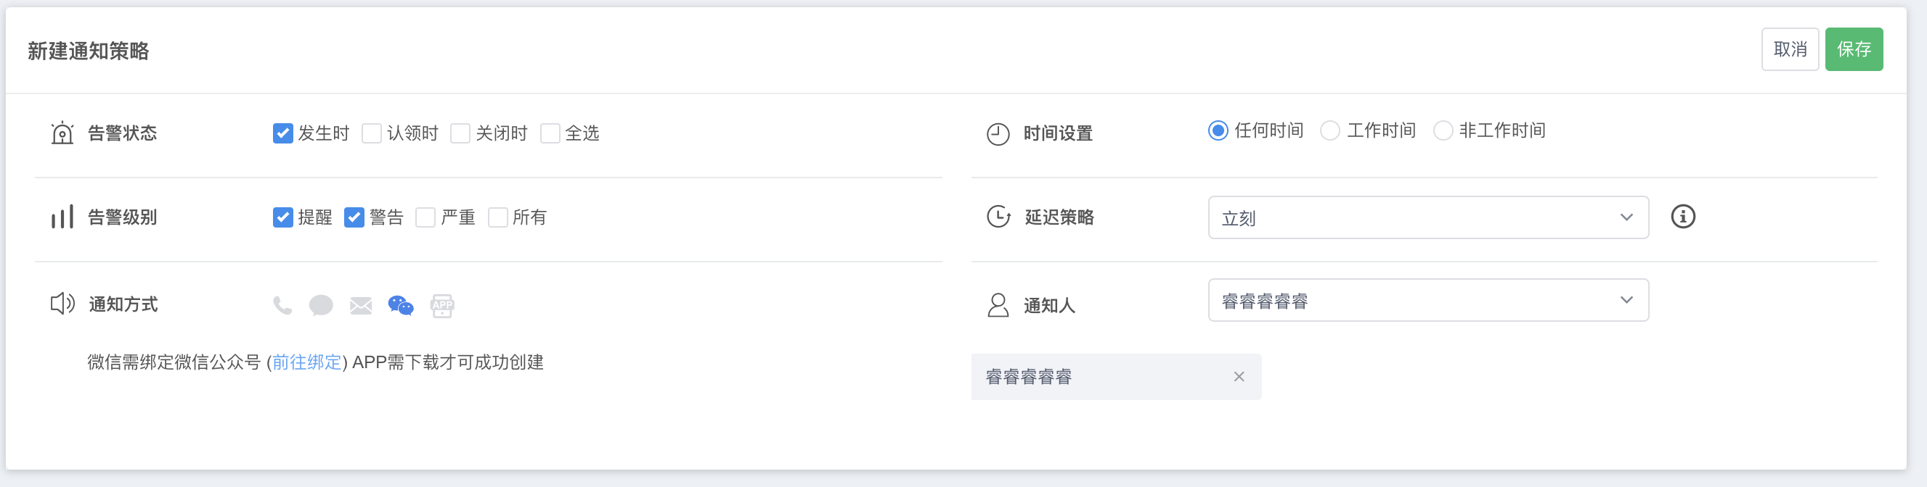Select the 工作时间 radio option
Viewport: 1927px width, 487px height.
pos(1330,130)
